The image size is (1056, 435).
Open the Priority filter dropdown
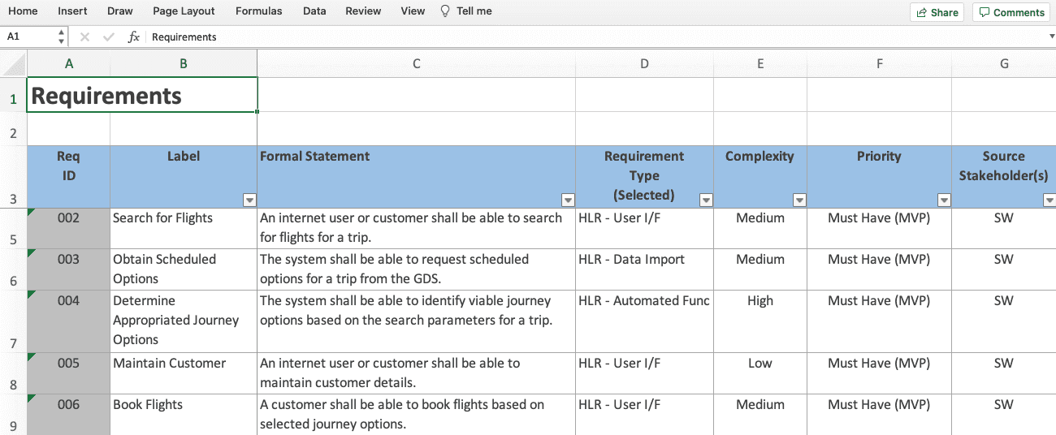coord(944,200)
